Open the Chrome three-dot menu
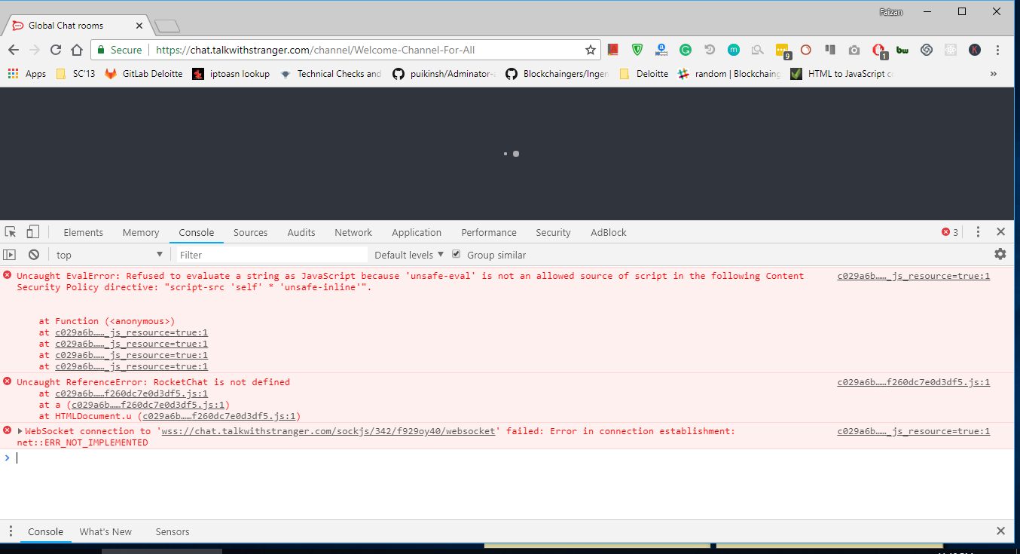 [997, 49]
